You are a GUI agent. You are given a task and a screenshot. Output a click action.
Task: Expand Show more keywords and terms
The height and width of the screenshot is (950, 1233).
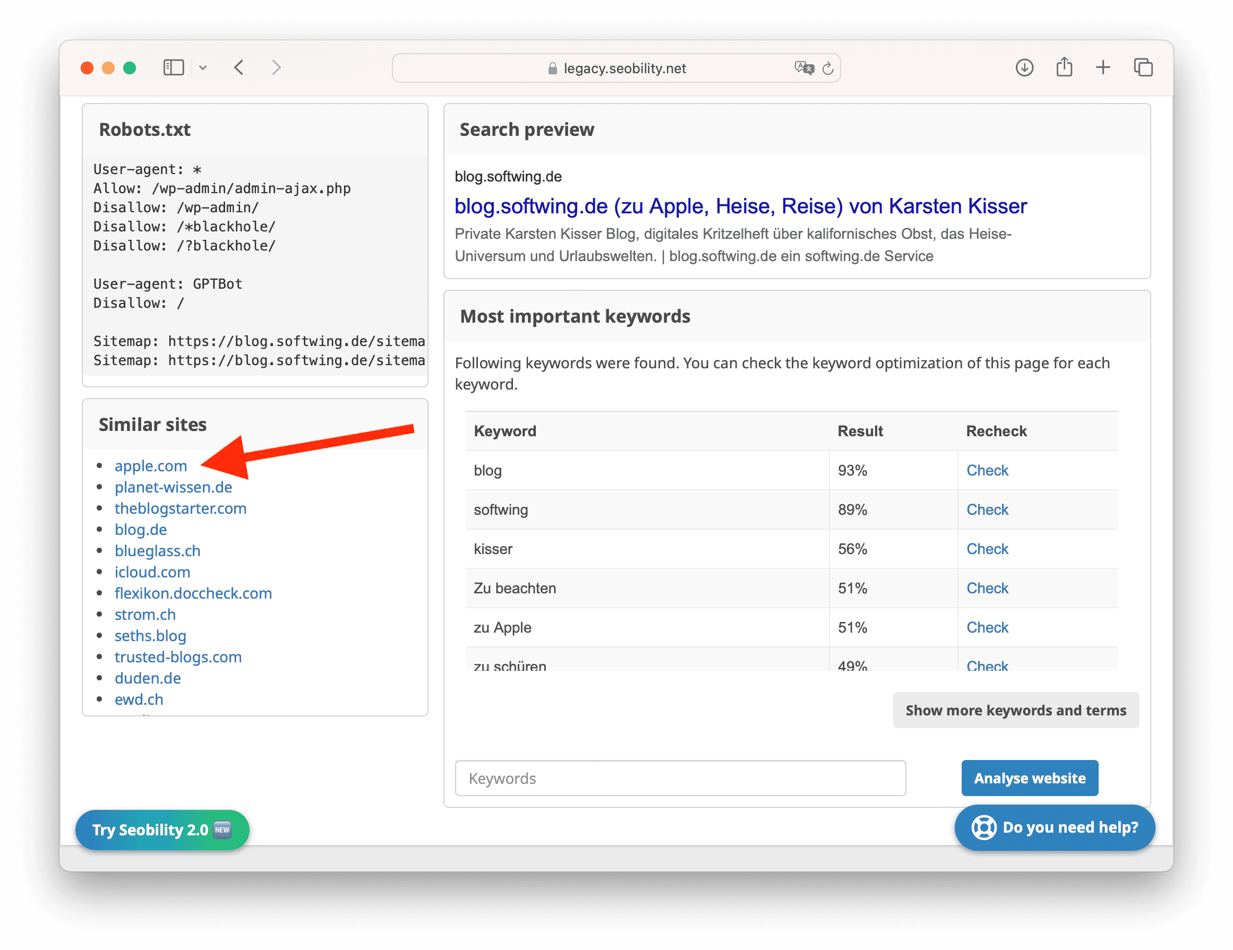pyautogui.click(x=1015, y=710)
